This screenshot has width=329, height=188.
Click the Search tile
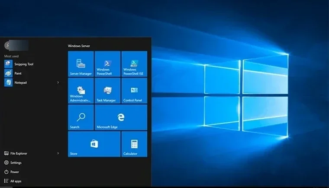(81, 118)
